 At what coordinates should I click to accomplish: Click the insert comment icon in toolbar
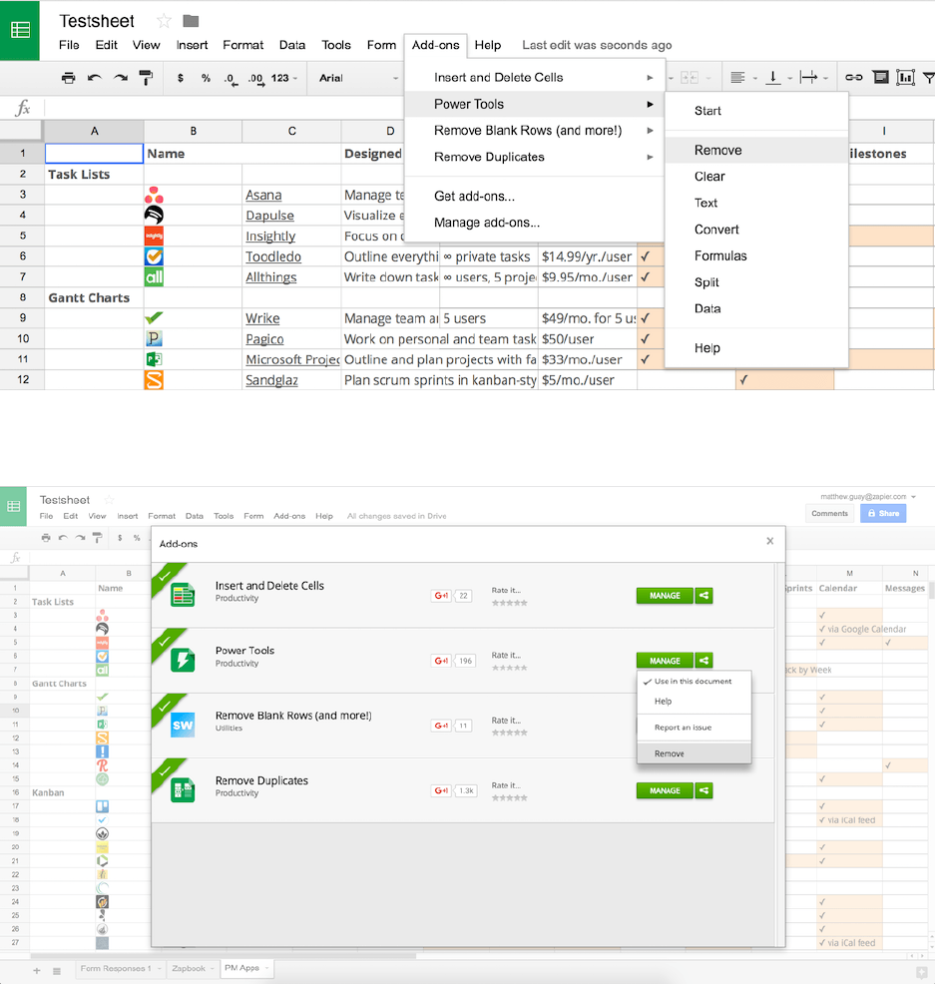click(x=881, y=77)
